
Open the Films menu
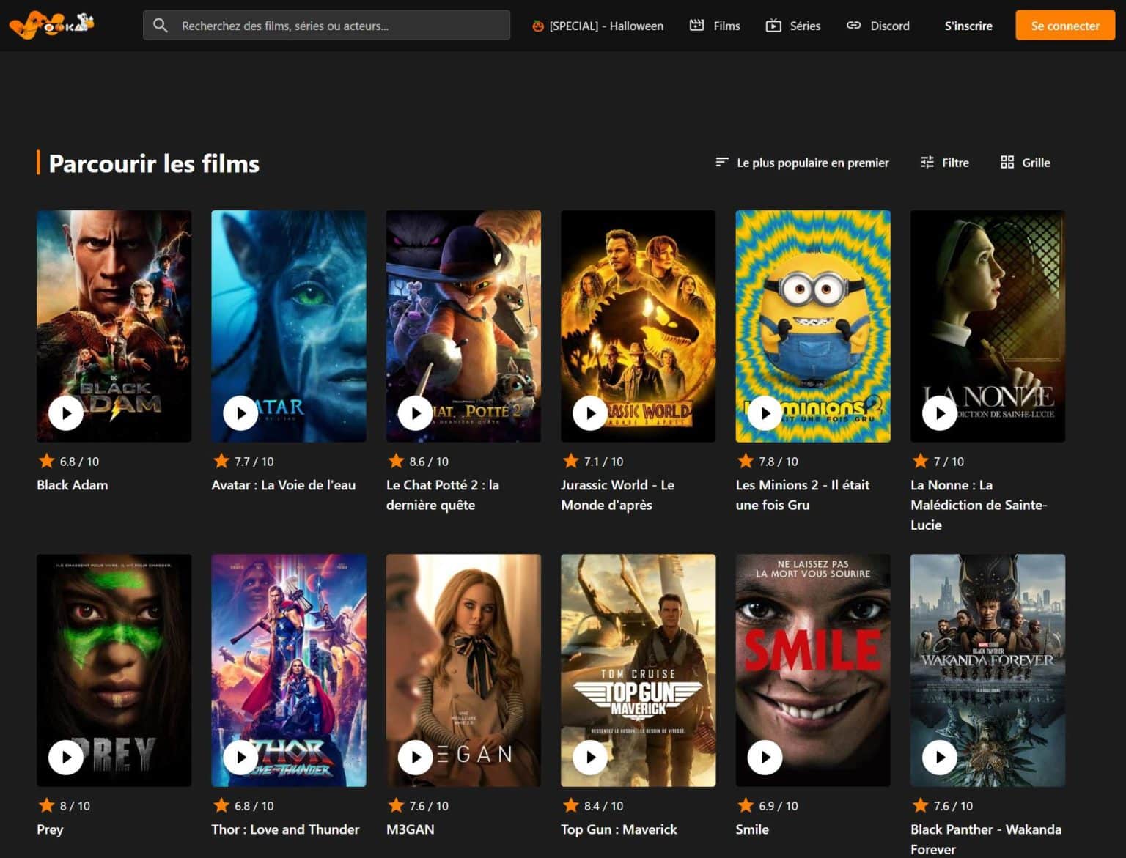[x=715, y=26]
